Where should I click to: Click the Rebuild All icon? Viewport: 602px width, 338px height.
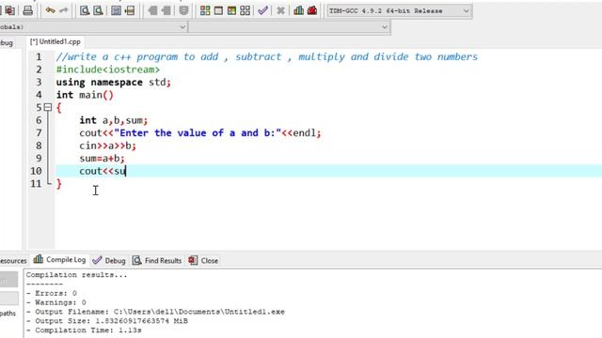(x=245, y=10)
